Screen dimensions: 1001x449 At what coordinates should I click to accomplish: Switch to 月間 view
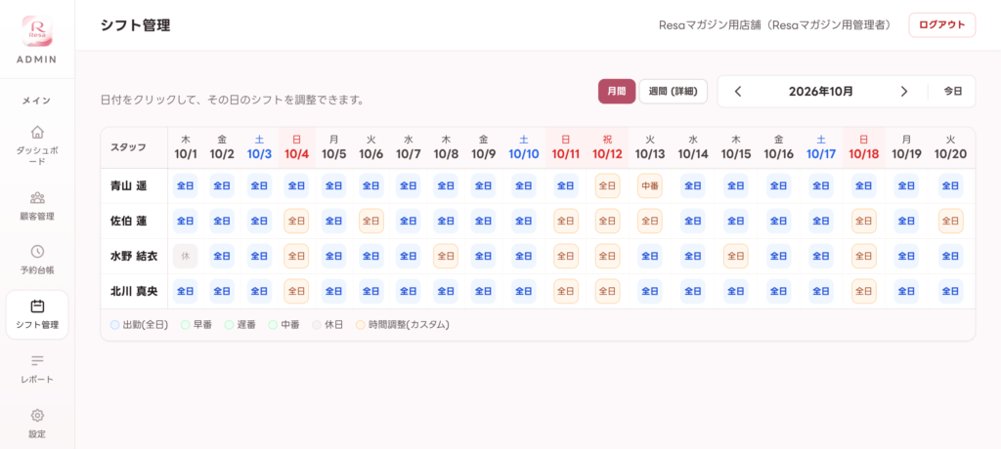coord(617,91)
